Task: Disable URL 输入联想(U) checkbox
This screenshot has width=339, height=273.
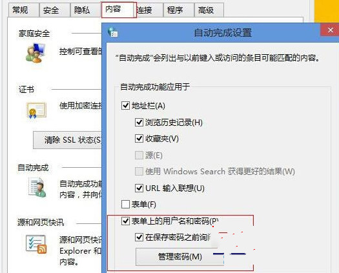Action: click(x=139, y=188)
